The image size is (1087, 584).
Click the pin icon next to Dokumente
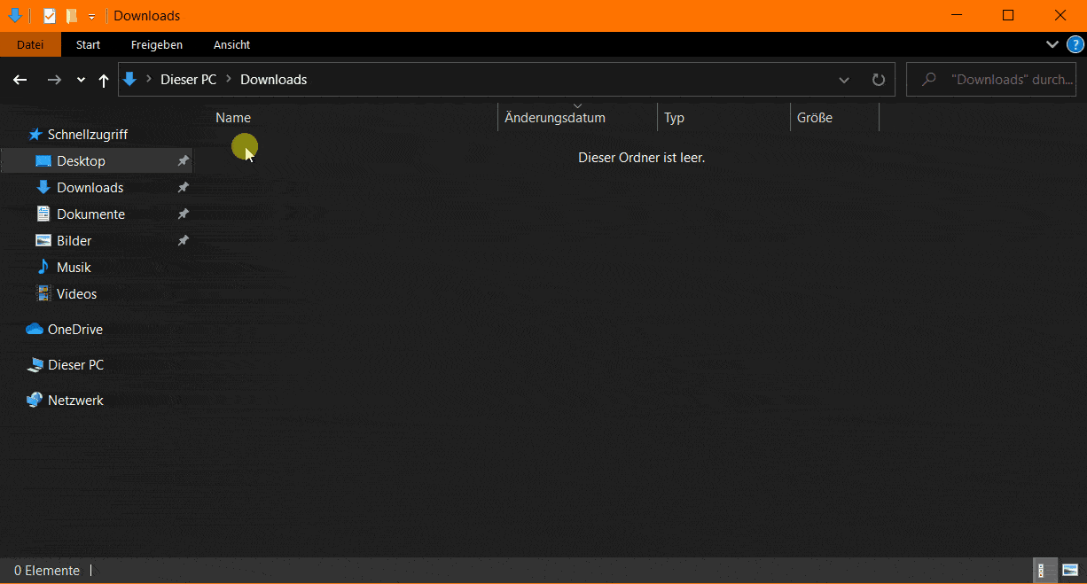[183, 214]
